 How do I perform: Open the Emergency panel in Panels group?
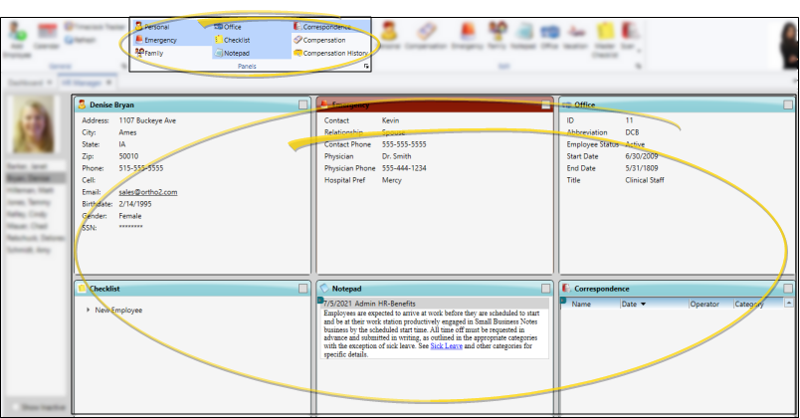tap(159, 40)
